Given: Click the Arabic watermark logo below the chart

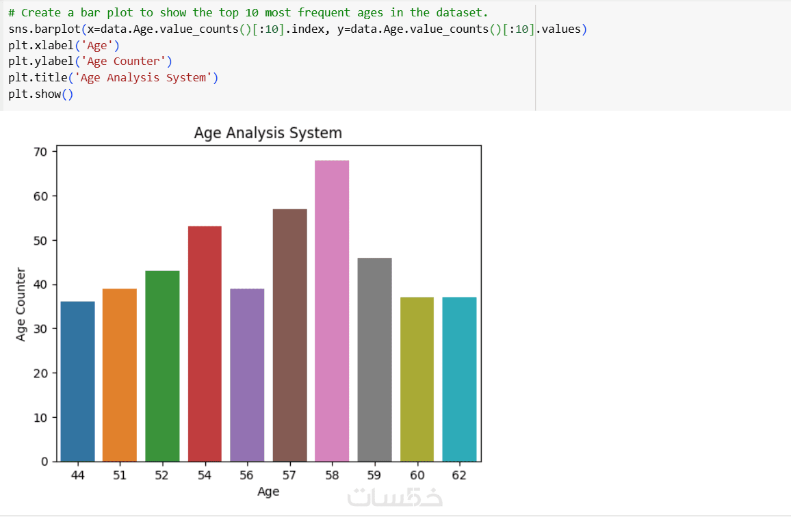Looking at the screenshot, I should click(395, 496).
